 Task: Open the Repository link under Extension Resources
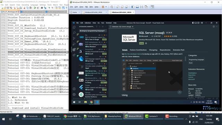click(x=192, y=75)
